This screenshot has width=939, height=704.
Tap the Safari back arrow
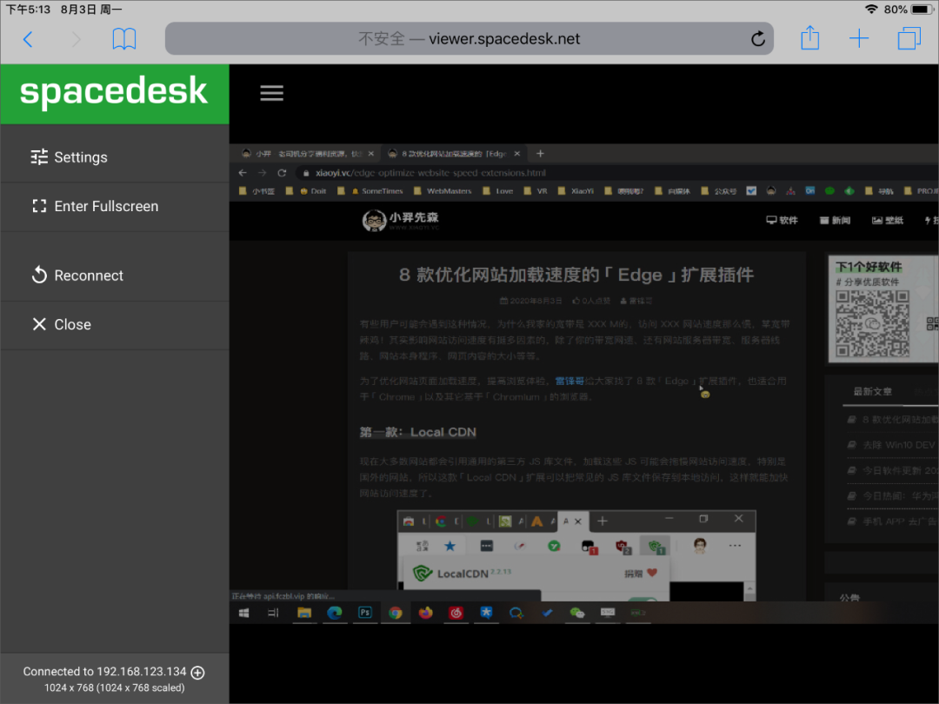coord(28,39)
